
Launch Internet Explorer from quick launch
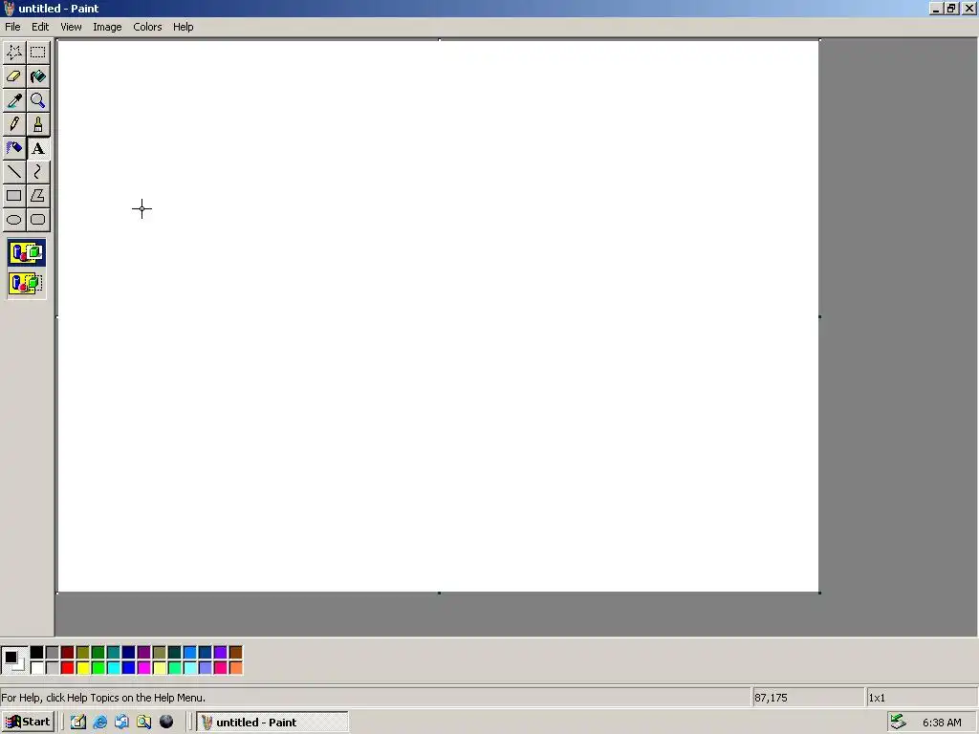pos(99,723)
